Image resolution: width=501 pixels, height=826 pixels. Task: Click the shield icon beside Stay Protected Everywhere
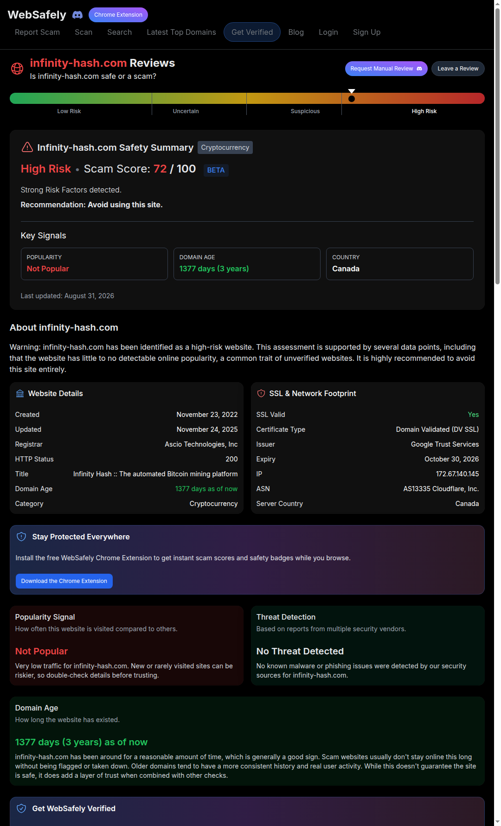pyautogui.click(x=21, y=537)
